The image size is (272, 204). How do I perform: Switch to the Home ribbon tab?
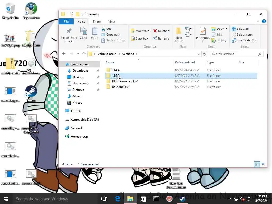click(81, 22)
